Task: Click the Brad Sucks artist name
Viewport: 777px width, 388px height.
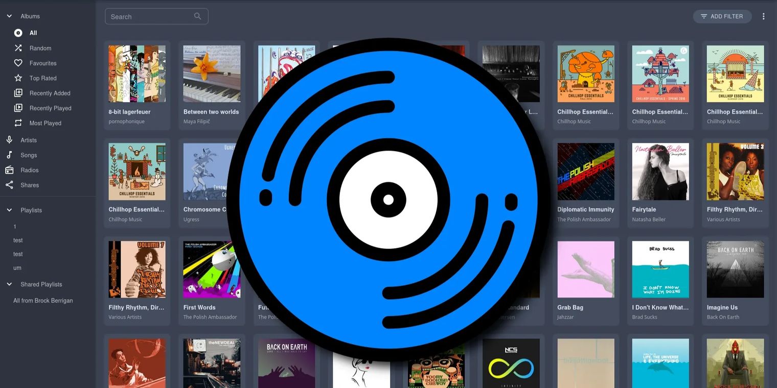Action: click(x=645, y=317)
